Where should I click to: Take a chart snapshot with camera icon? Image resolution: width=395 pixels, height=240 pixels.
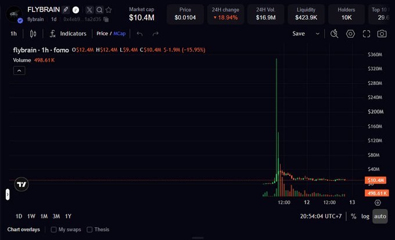coord(382,34)
